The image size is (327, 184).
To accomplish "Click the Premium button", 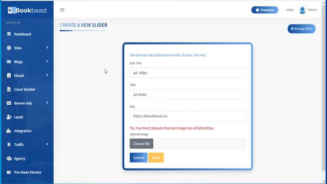I will point(265,10).
